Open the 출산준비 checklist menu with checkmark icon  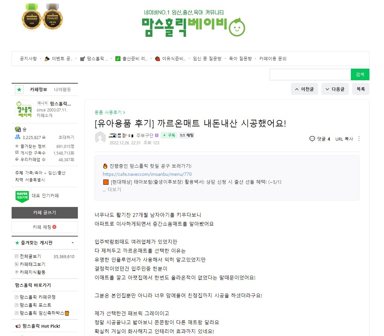[x=132, y=59]
